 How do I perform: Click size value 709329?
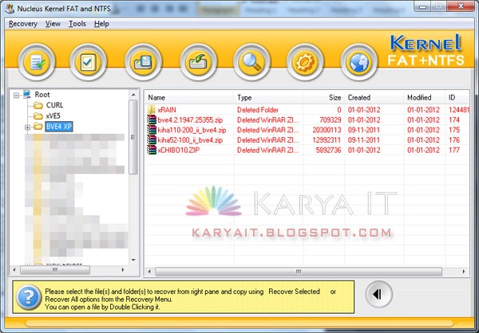[331, 119]
